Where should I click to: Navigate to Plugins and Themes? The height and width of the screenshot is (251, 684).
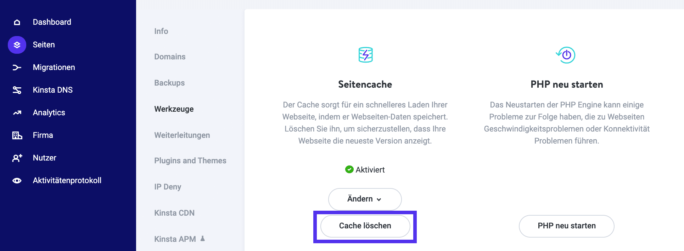click(190, 160)
